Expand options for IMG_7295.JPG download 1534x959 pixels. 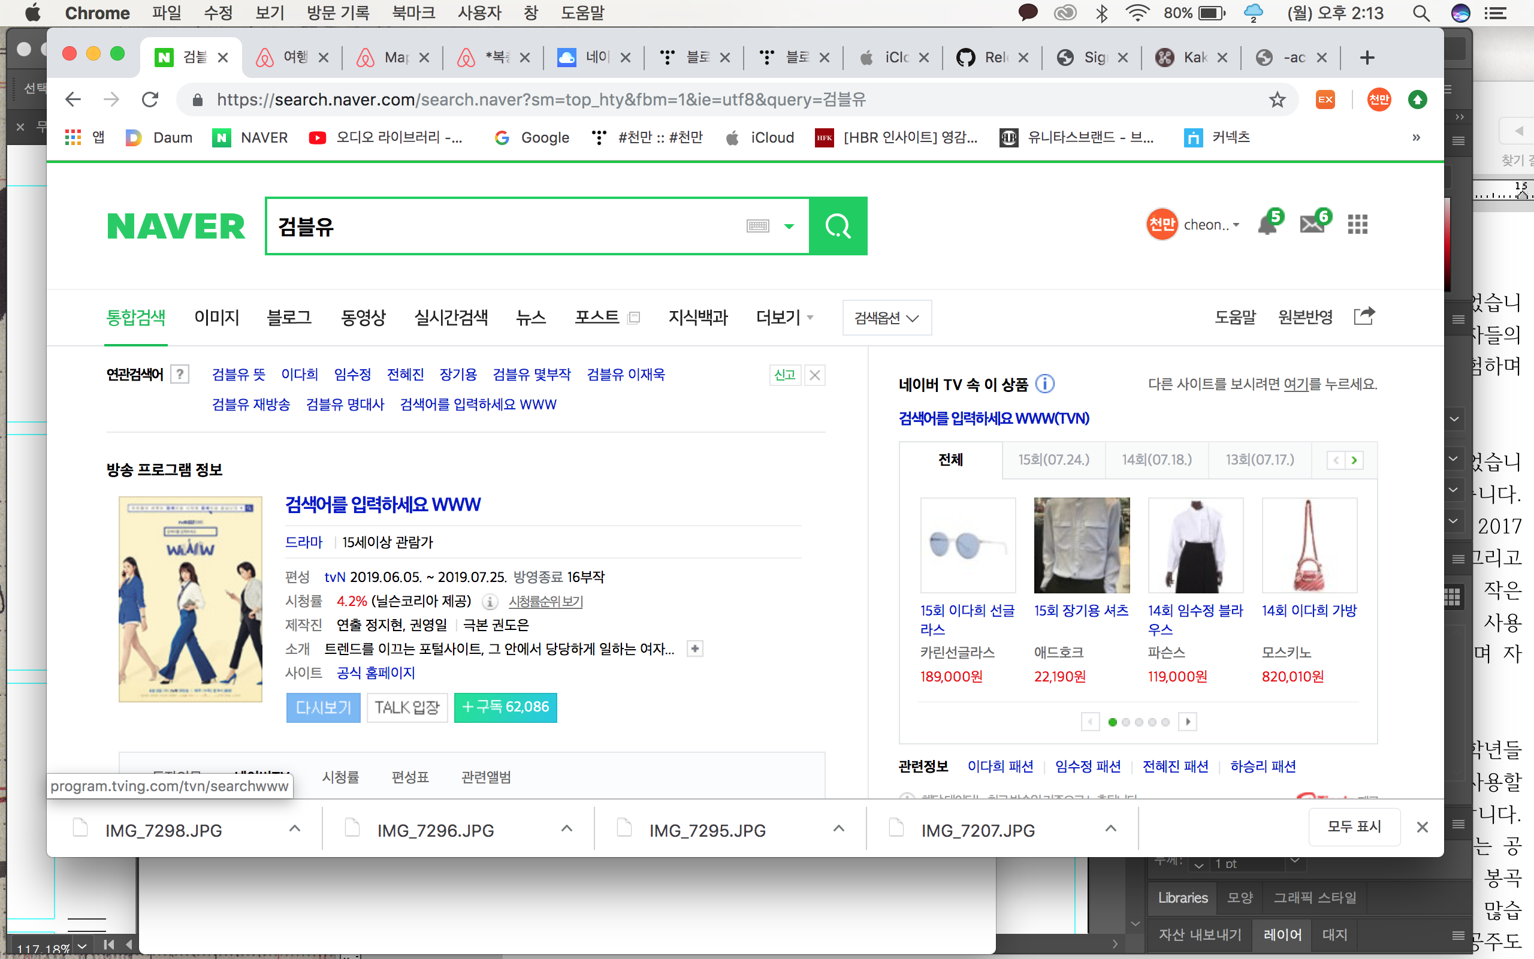click(839, 829)
